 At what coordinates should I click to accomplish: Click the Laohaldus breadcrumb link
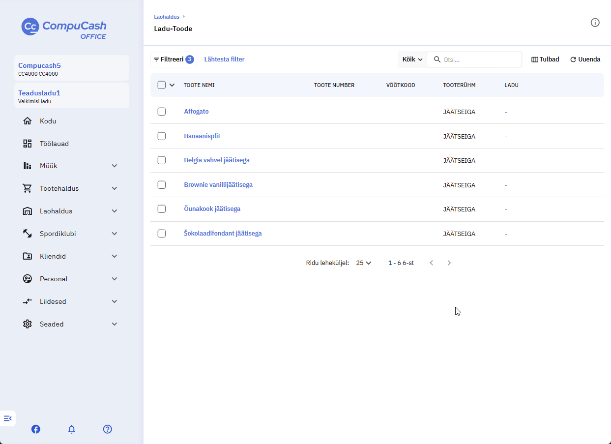click(x=167, y=17)
